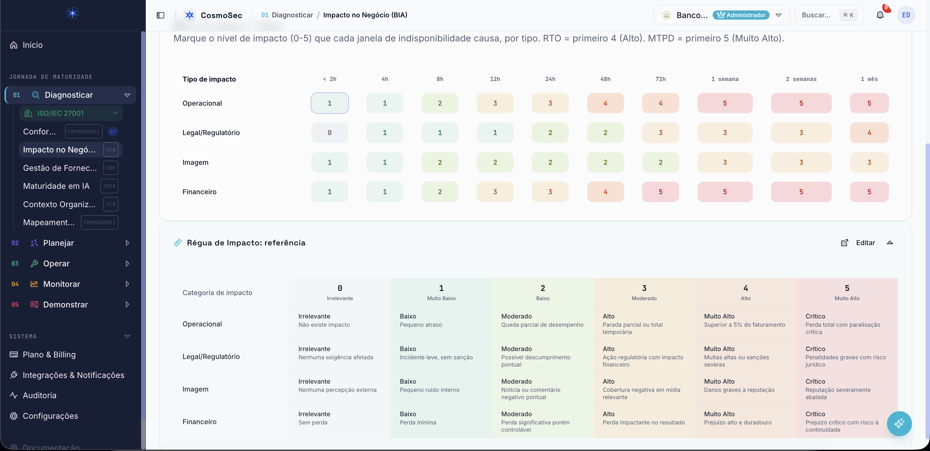Open the AI assistant sparkle button

(x=899, y=423)
